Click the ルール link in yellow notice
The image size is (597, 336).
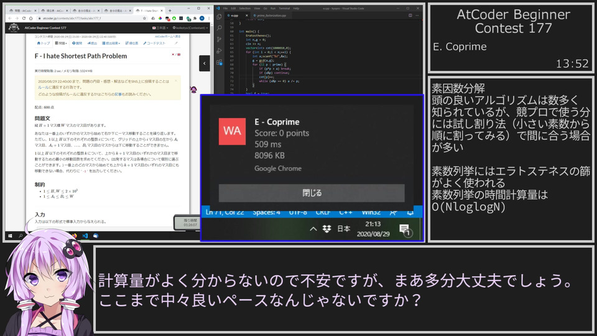[43, 87]
